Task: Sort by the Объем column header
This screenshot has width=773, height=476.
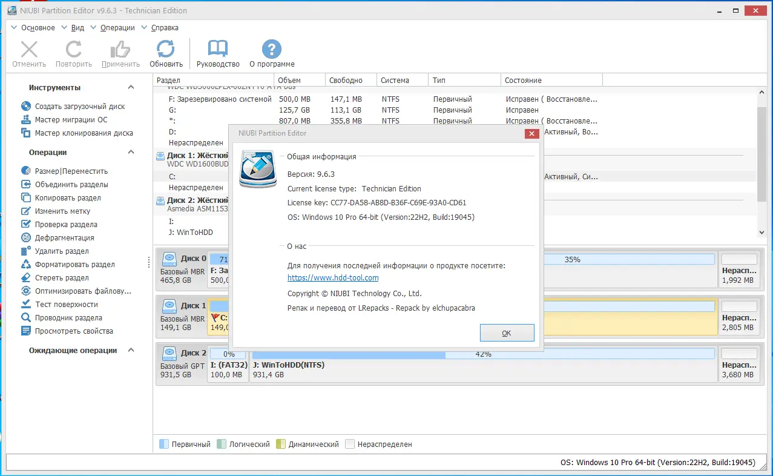Action: click(299, 80)
